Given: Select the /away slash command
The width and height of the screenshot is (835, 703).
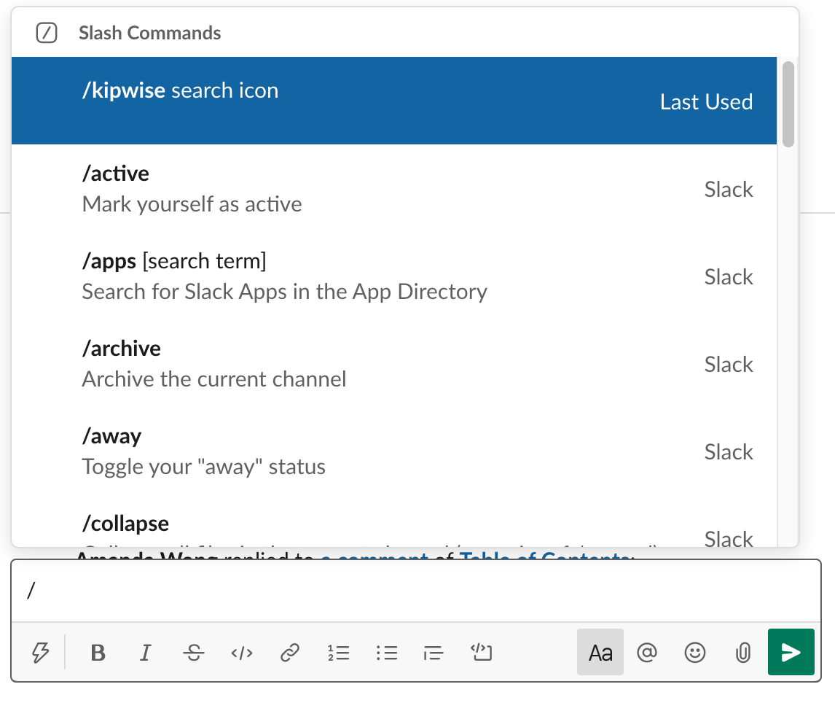Looking at the screenshot, I should pos(291,451).
